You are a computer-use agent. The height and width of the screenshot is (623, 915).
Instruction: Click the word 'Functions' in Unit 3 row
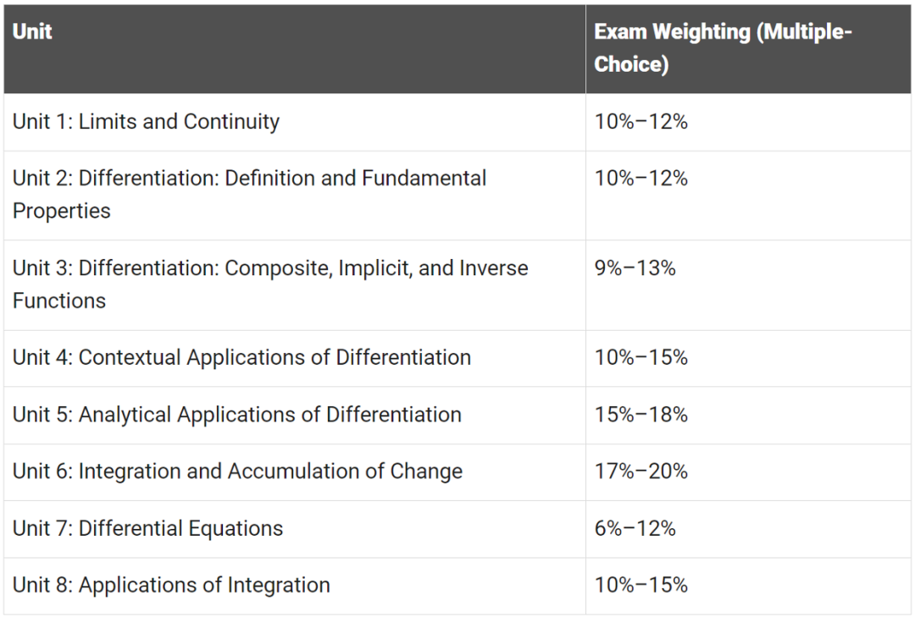coord(59,300)
